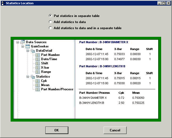Collapse the DataDetail tree node
172x138 pixels.
(x=28, y=51)
